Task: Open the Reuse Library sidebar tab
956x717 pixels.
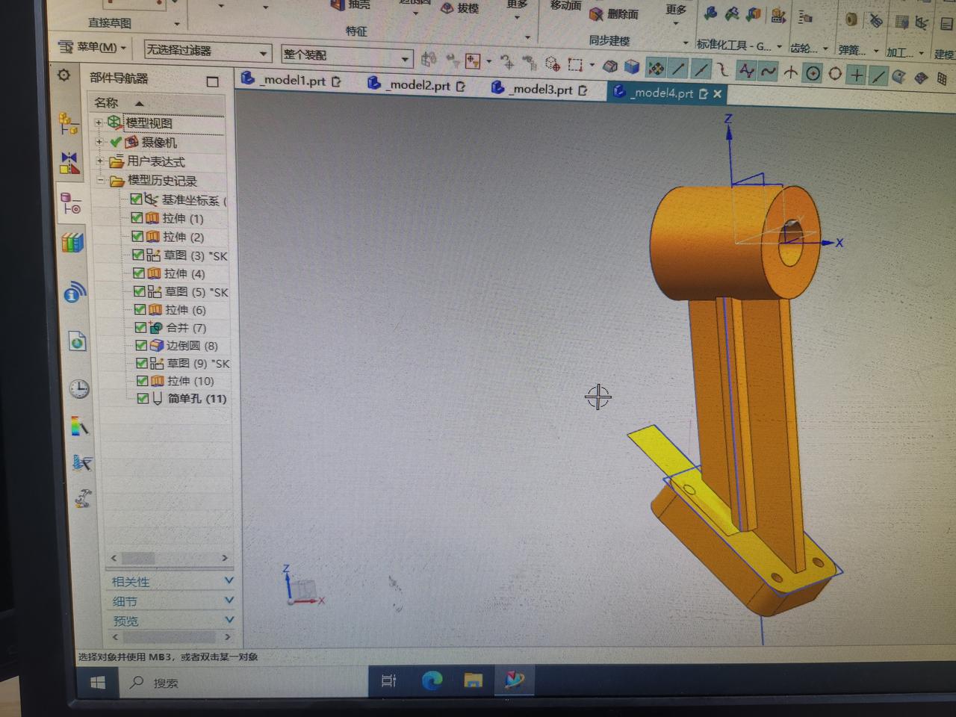Action: coord(72,243)
